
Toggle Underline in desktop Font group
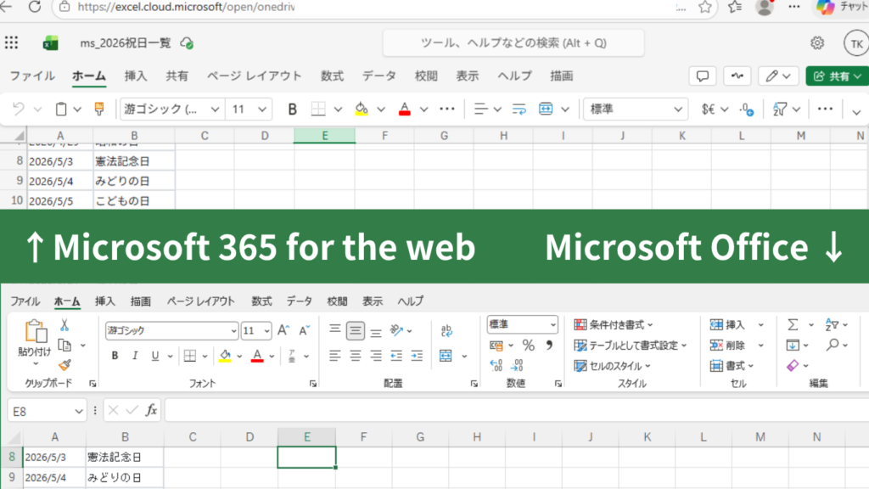155,356
